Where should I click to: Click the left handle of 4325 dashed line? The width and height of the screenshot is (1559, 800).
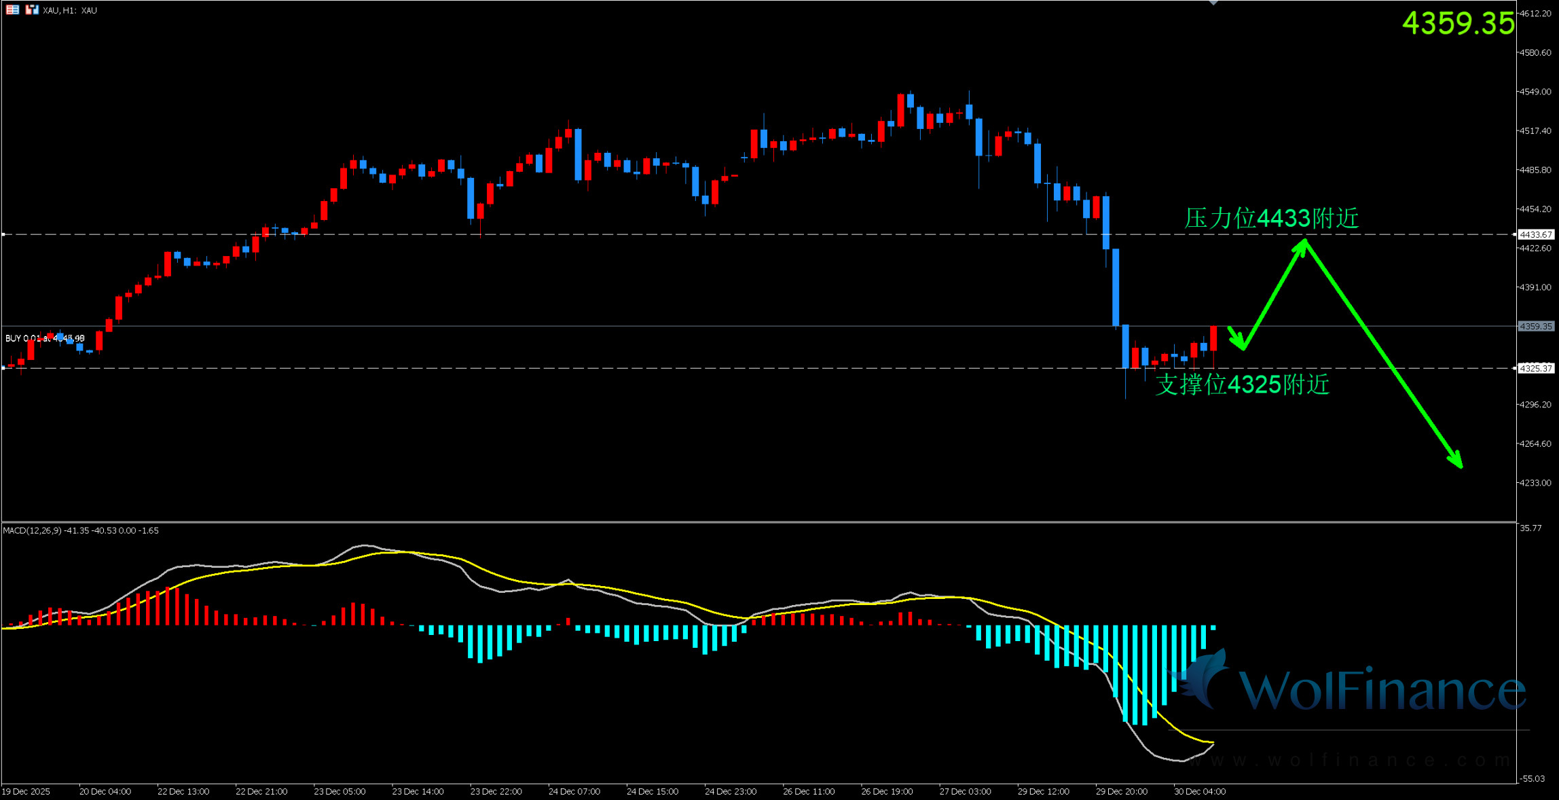(3, 368)
